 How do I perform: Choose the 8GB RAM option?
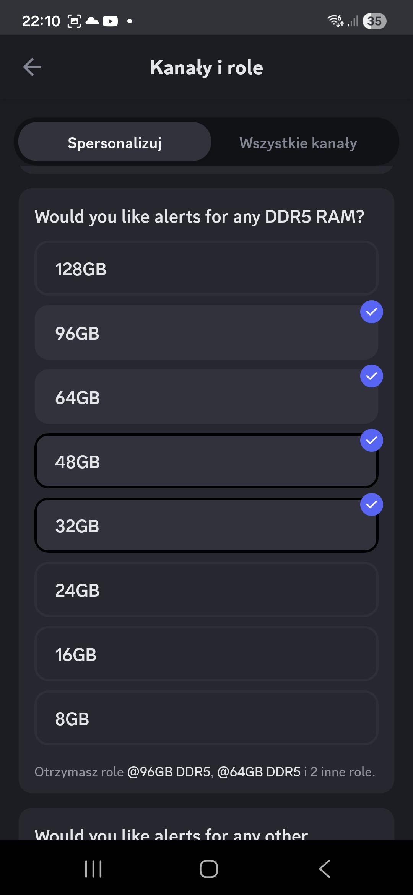(x=206, y=718)
